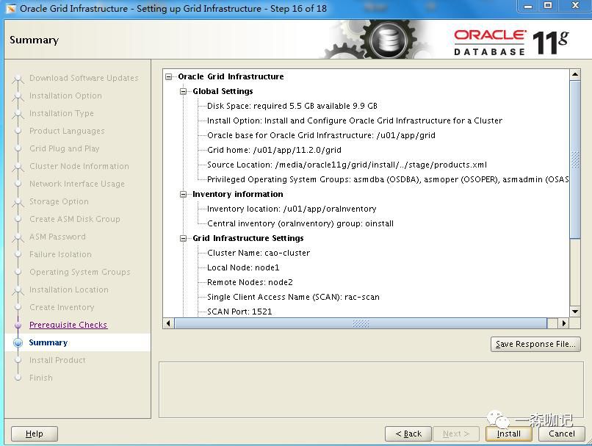Click the Finish step
This screenshot has width=592, height=446.
pyautogui.click(x=41, y=378)
